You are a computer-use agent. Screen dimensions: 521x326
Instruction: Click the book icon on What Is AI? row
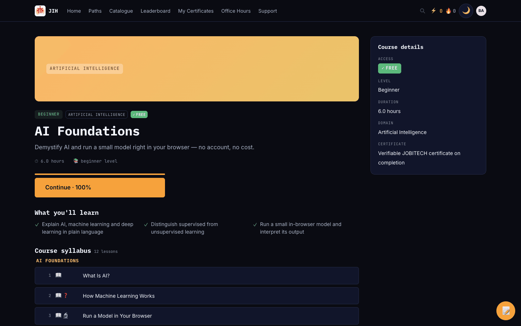point(58,275)
